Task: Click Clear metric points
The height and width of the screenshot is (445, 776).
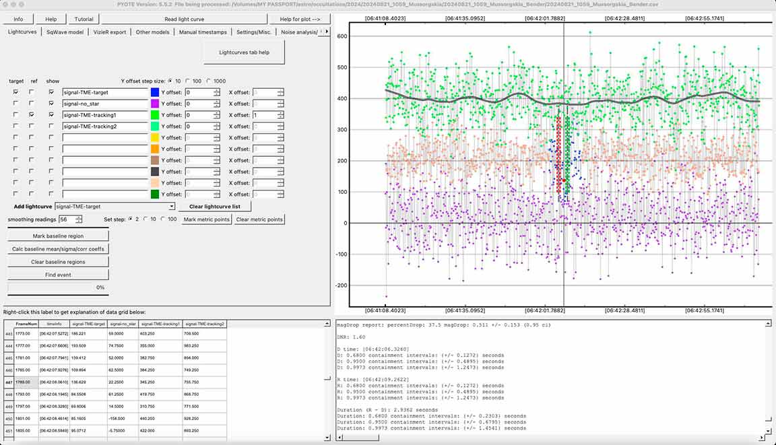Action: [x=259, y=219]
